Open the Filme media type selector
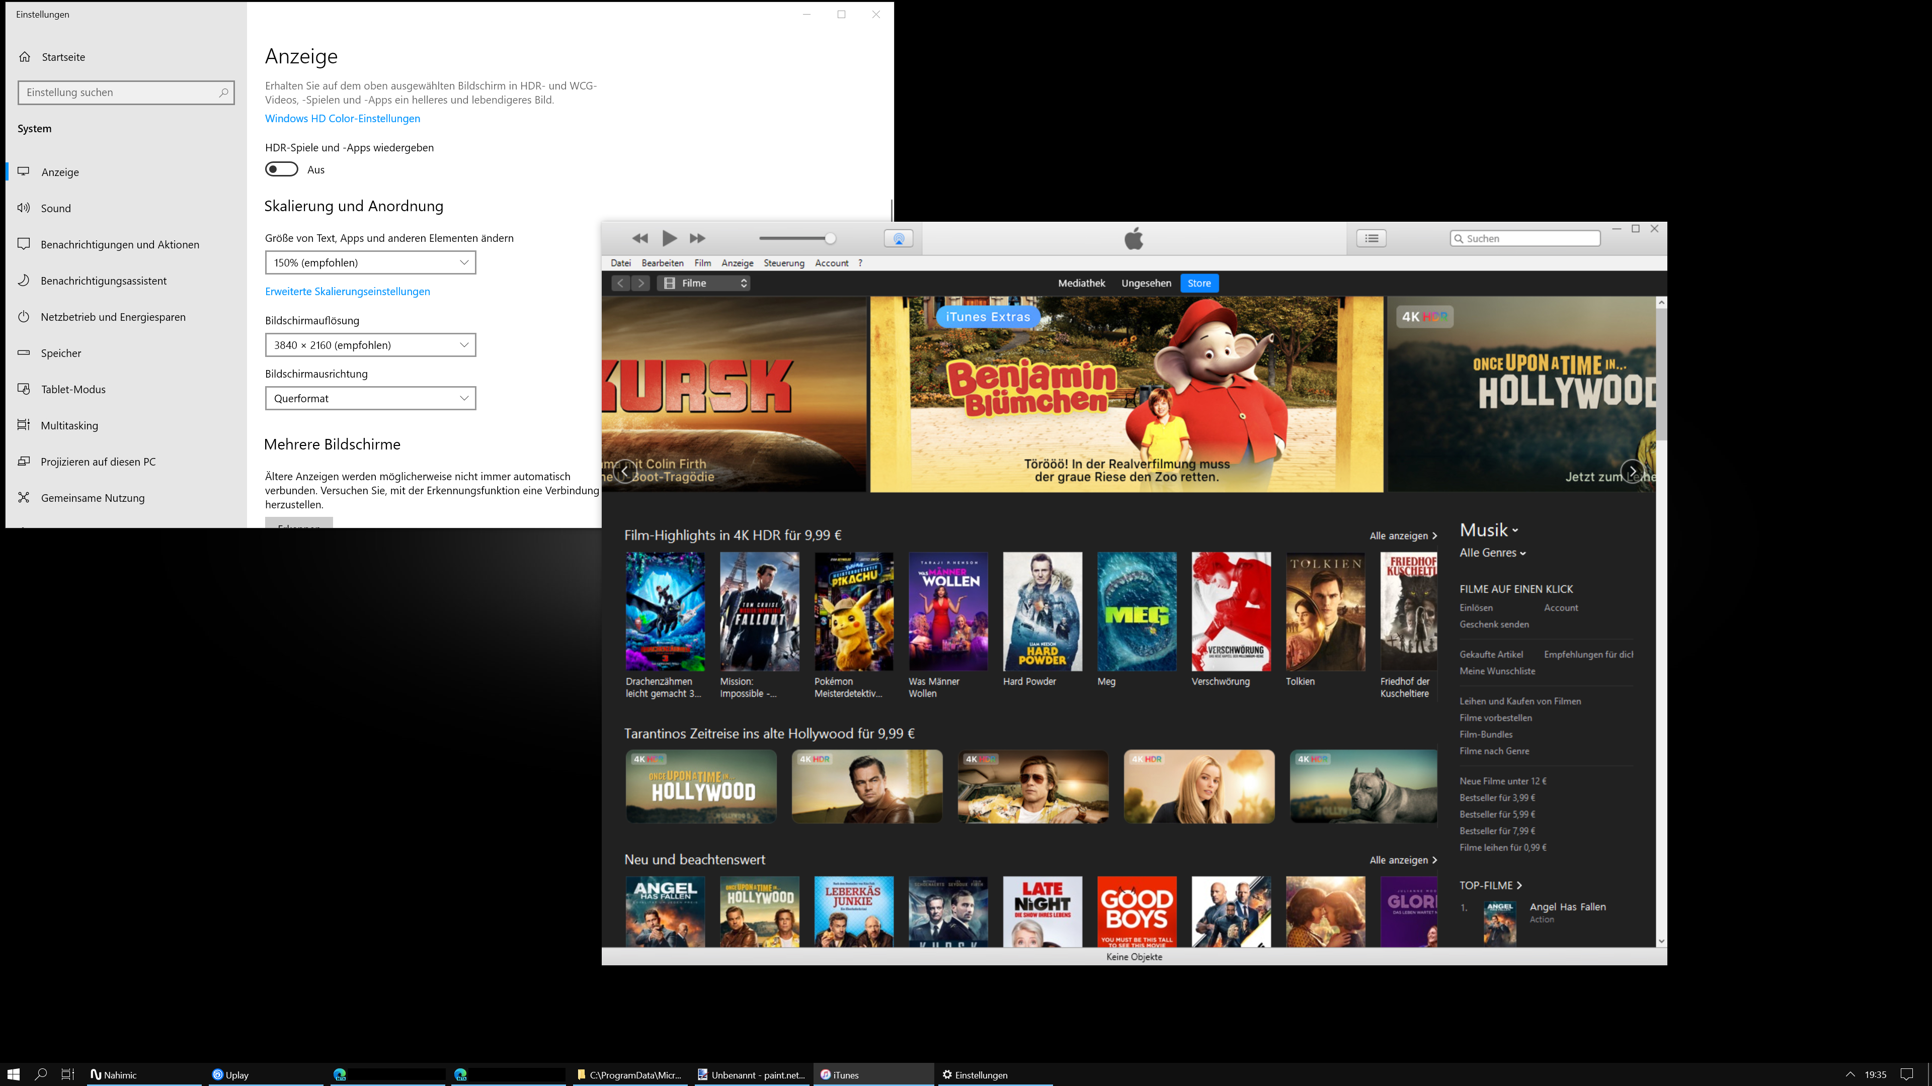The width and height of the screenshot is (1932, 1086). [x=704, y=283]
